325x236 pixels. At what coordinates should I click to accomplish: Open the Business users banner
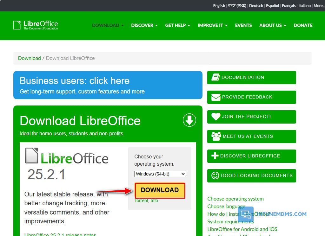pyautogui.click(x=108, y=85)
